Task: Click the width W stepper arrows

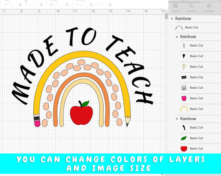Action: (x=20, y=5)
